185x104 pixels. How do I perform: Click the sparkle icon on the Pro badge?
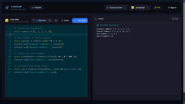tap(156, 8)
